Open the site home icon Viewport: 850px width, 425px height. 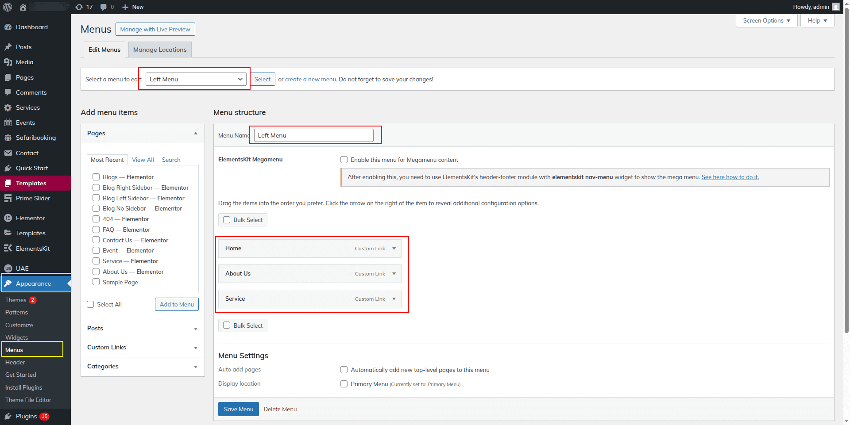pyautogui.click(x=23, y=7)
